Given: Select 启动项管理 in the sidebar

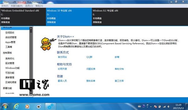Looking at the screenshot, I should pyautogui.click(x=11, y=37).
